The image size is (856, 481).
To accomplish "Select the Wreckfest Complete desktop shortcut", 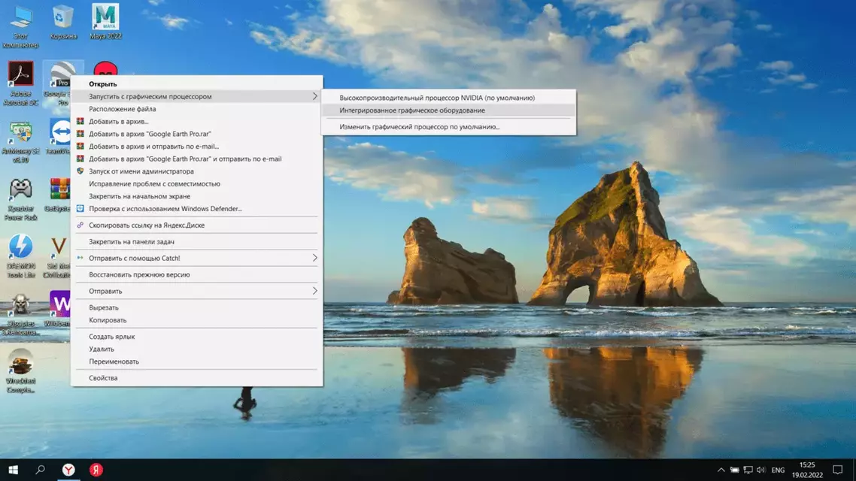I will pos(21,371).
